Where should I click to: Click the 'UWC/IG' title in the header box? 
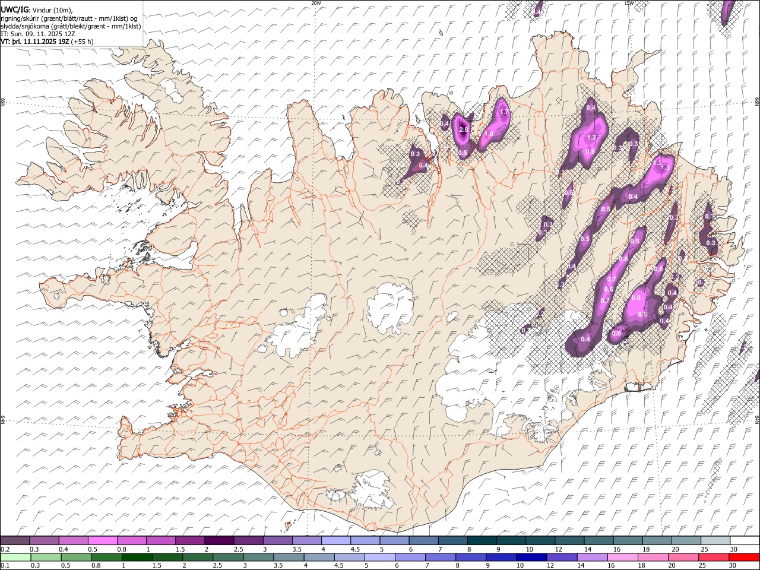coord(14,9)
